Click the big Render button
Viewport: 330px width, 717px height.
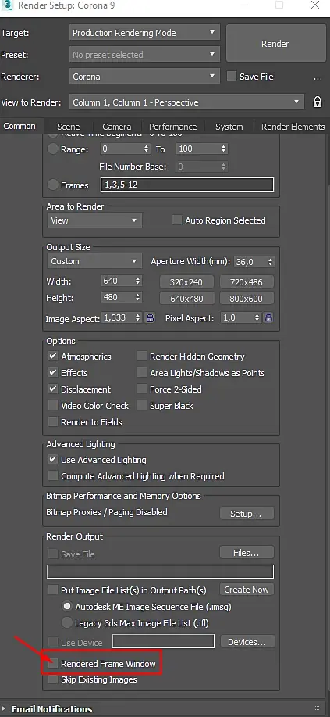pos(275,44)
